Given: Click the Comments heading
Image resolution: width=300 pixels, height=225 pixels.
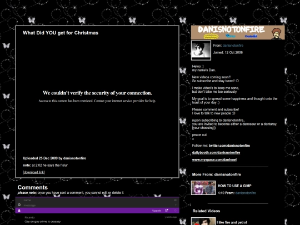Looking at the screenshot, I should pos(33,187).
